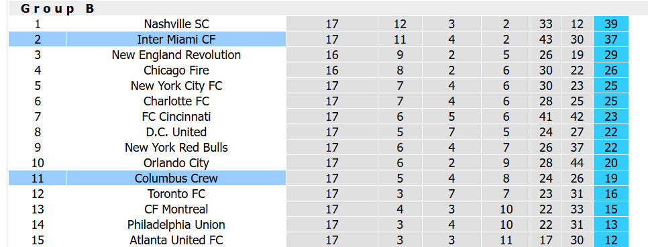Select the Group B header label
The height and width of the screenshot is (247, 648).
[x=58, y=9]
